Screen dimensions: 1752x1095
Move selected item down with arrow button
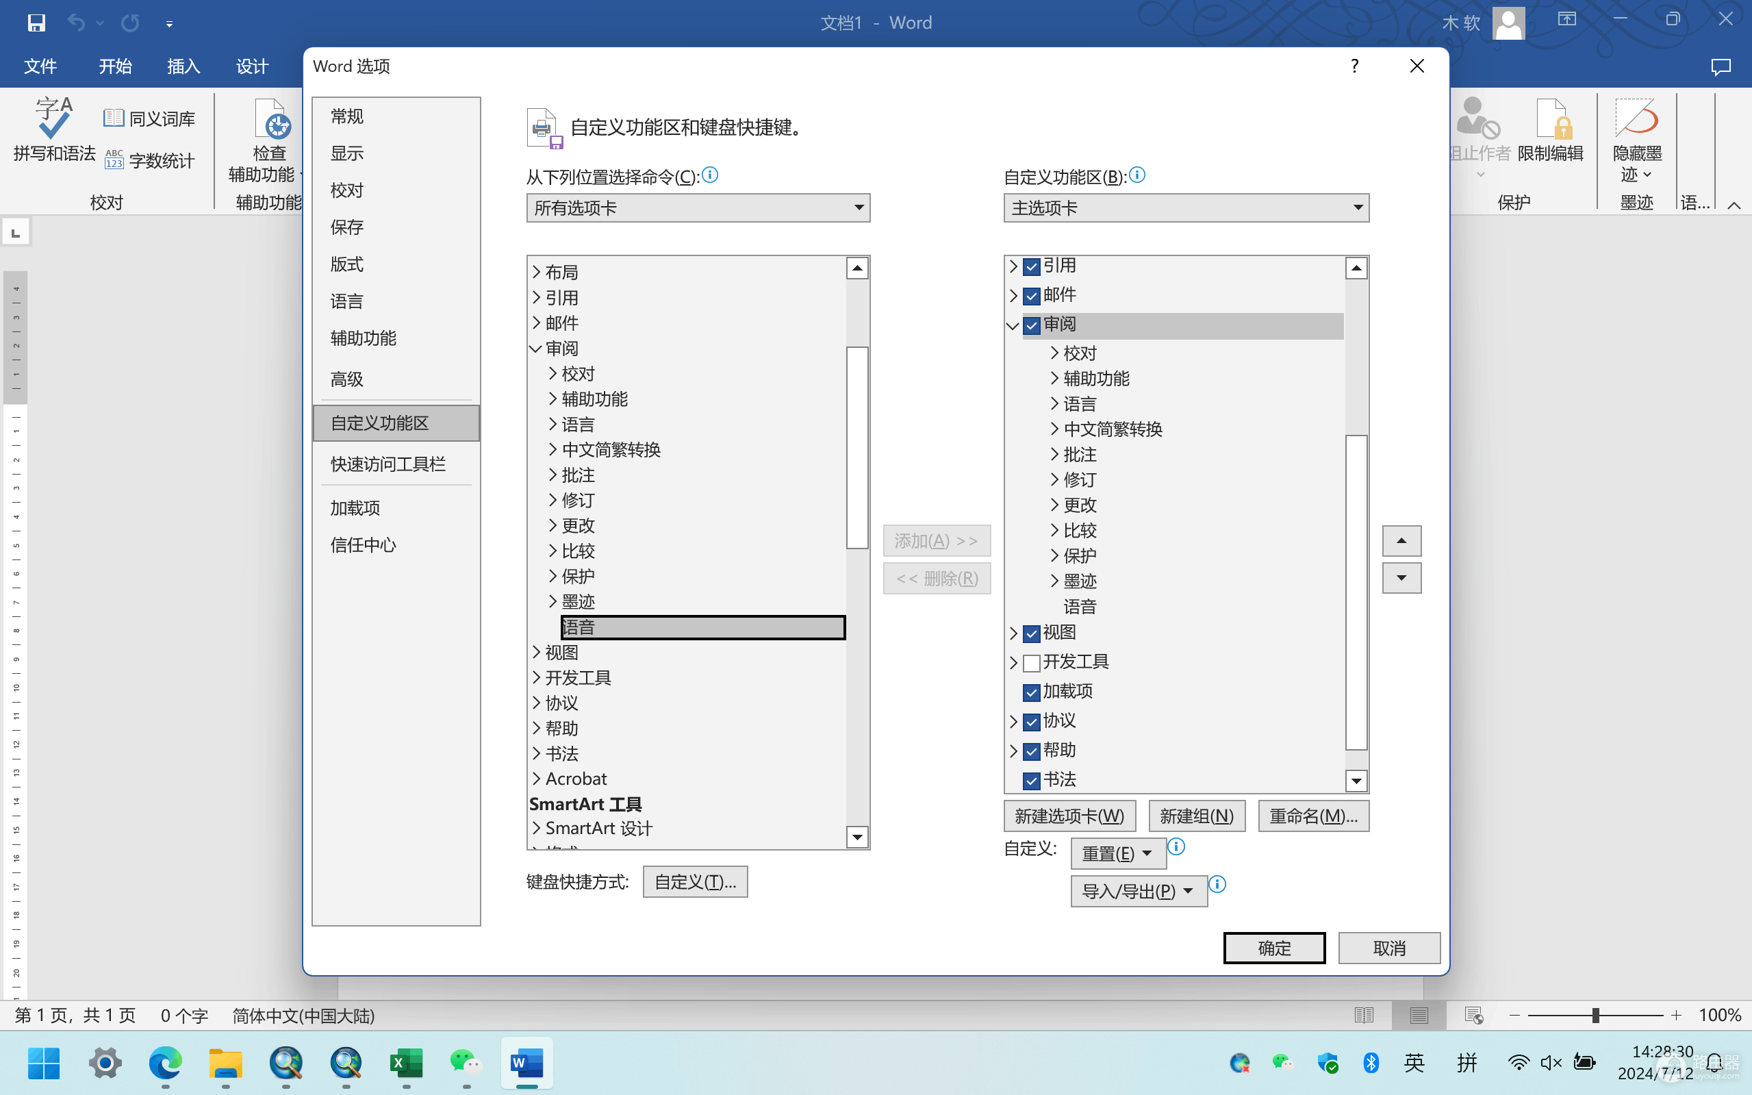point(1401,578)
